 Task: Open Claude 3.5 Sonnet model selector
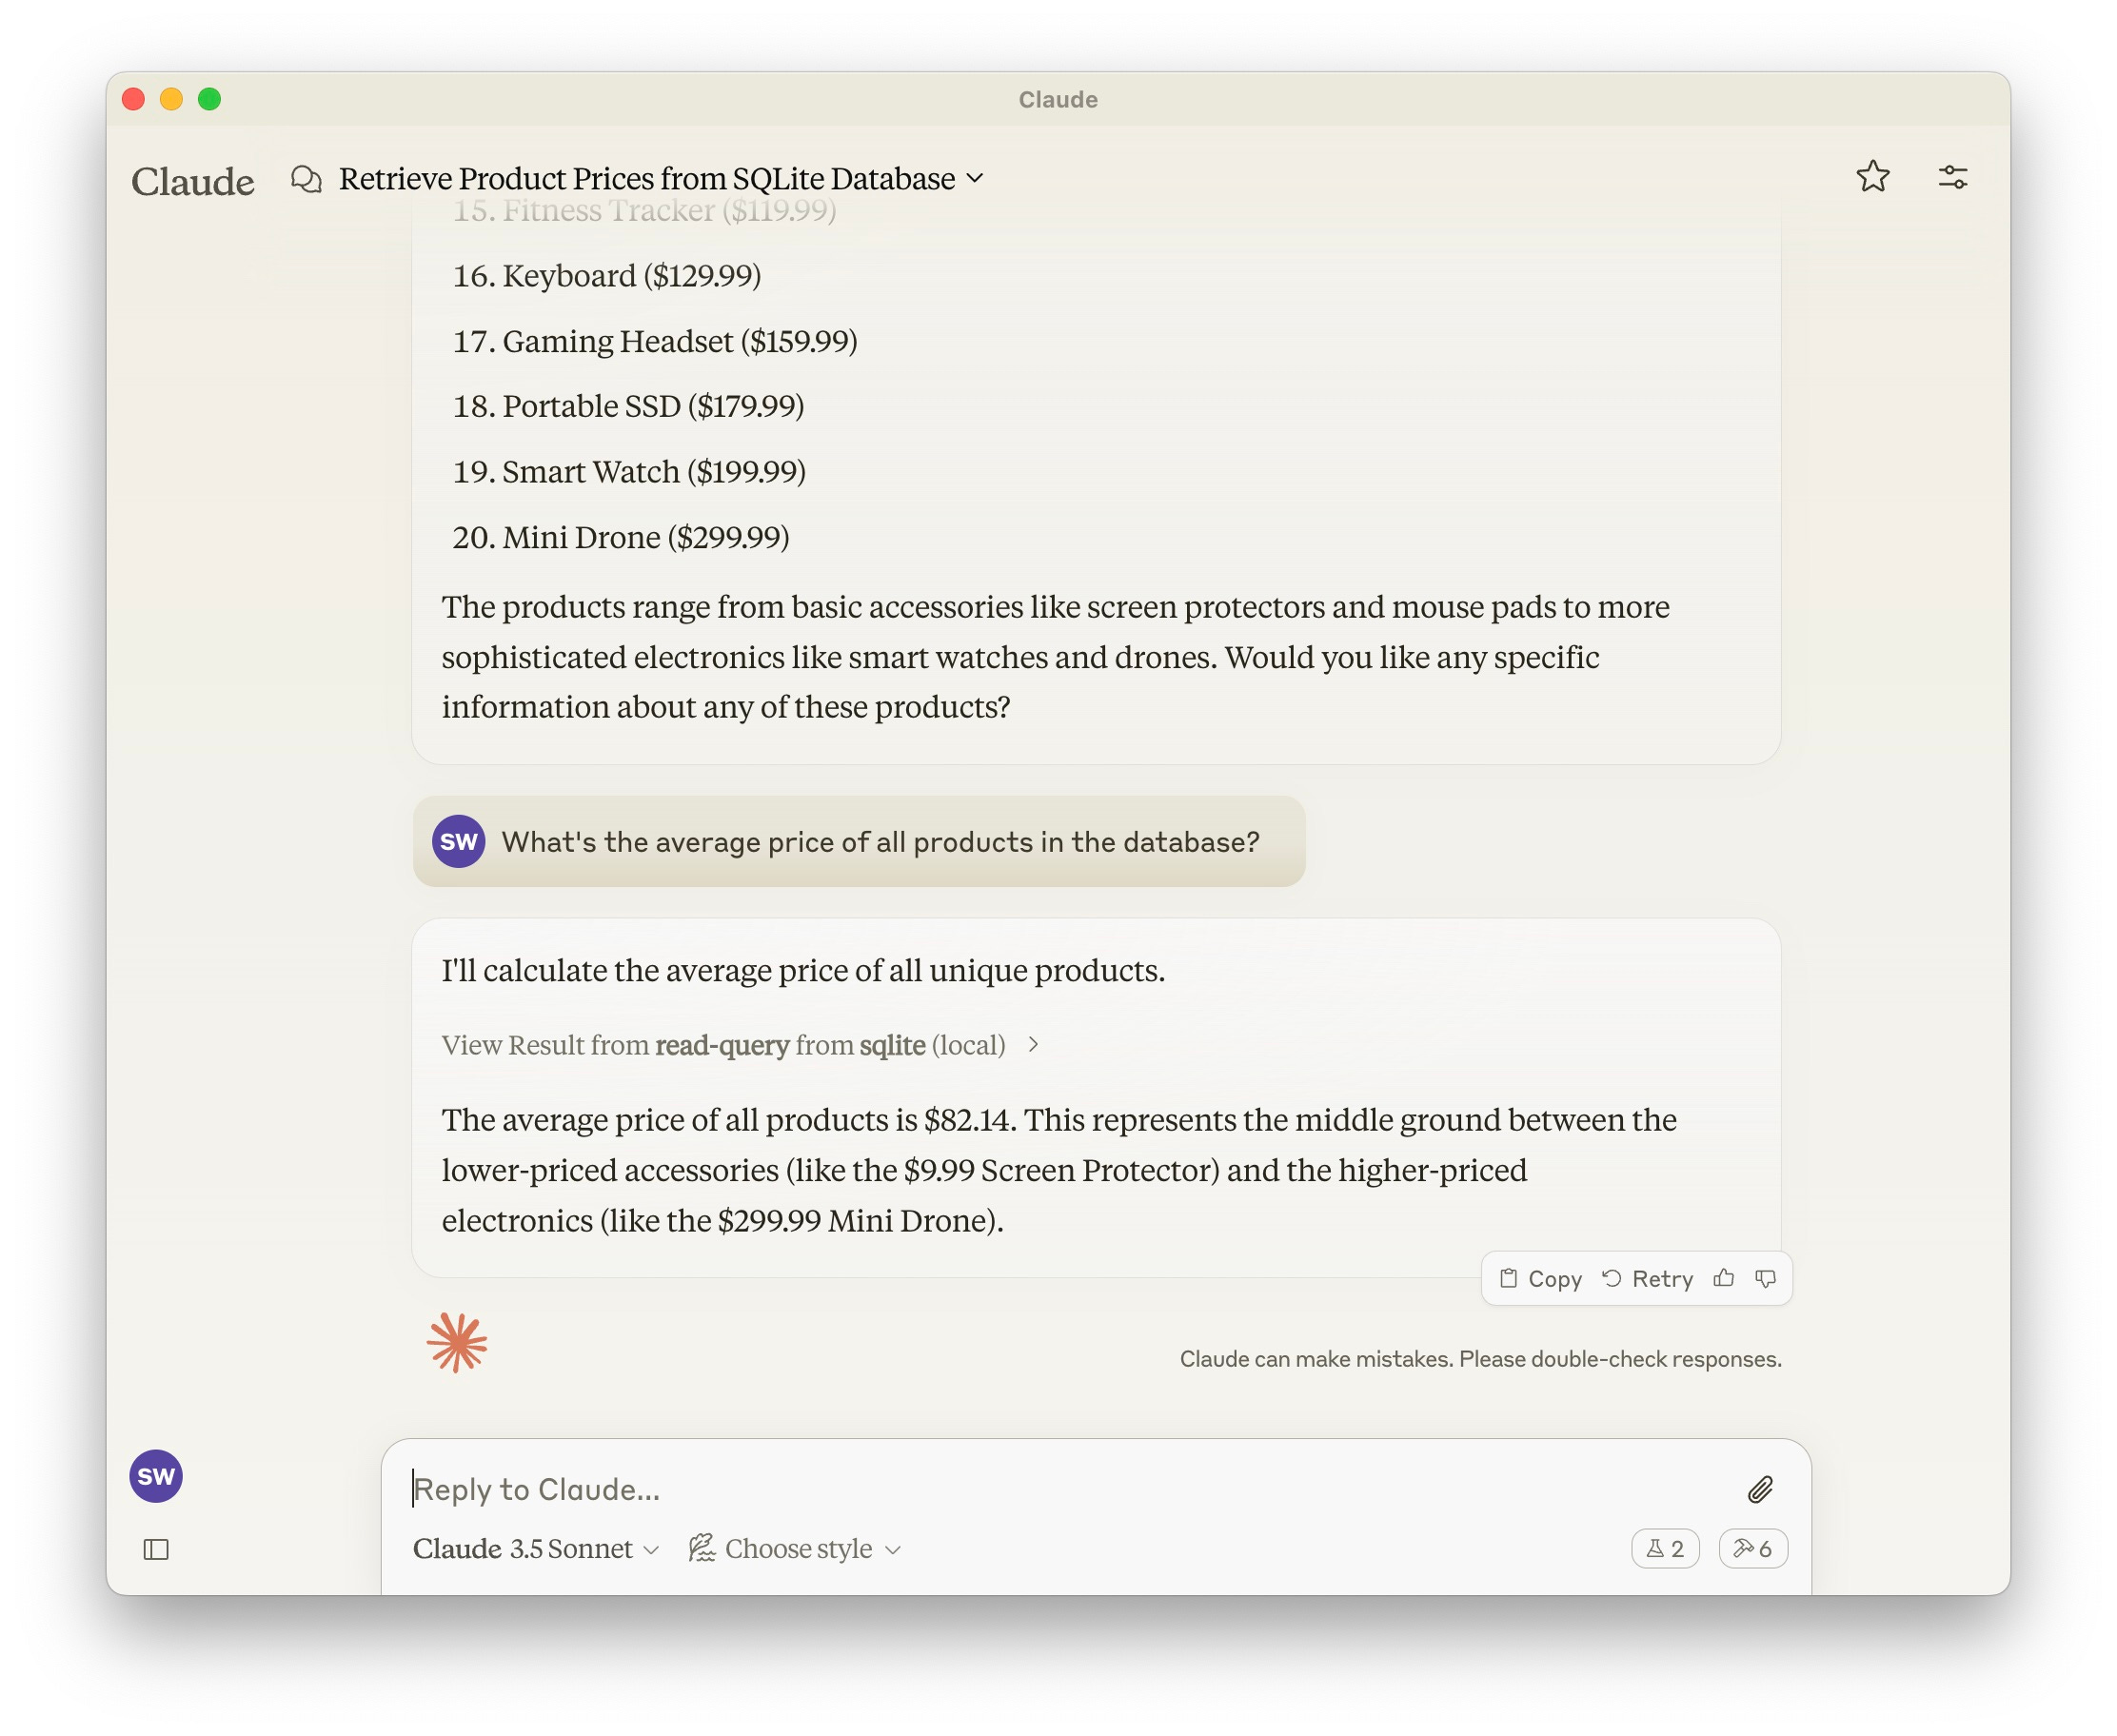coord(536,1549)
